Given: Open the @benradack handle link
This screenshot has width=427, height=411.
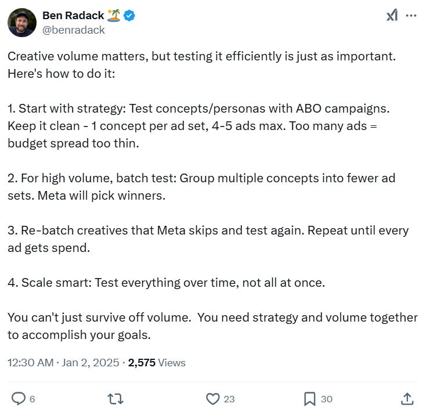Looking at the screenshot, I should [x=74, y=30].
